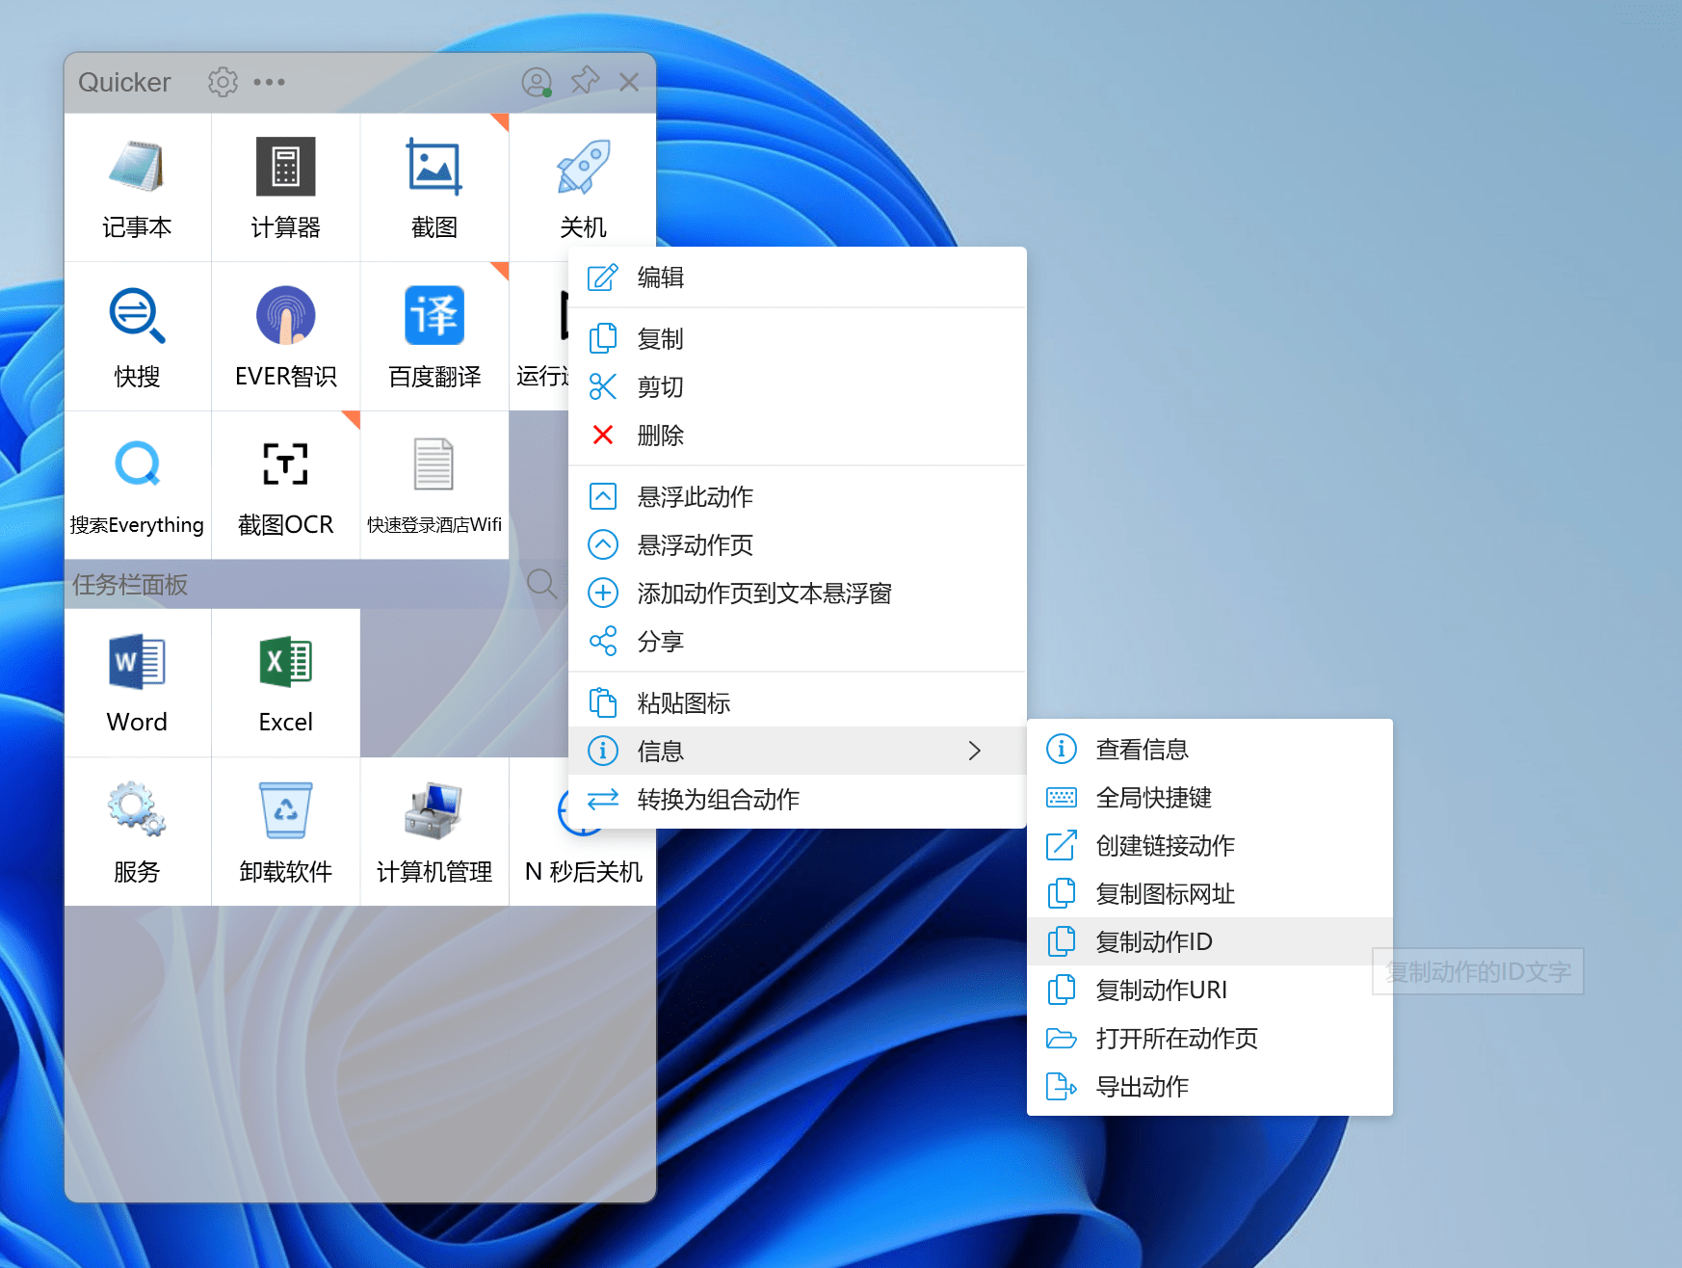The image size is (1682, 1268).
Task: Choose 转换为组合动作 menu entry
Action: (x=798, y=799)
